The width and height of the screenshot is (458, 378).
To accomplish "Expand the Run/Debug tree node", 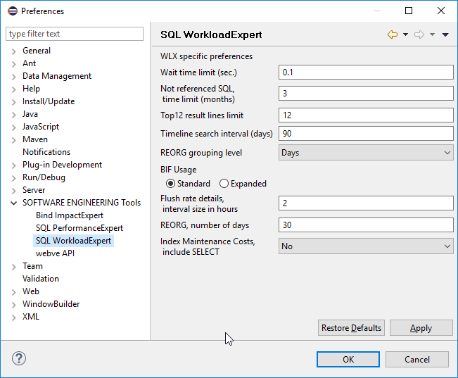I will click(x=14, y=177).
